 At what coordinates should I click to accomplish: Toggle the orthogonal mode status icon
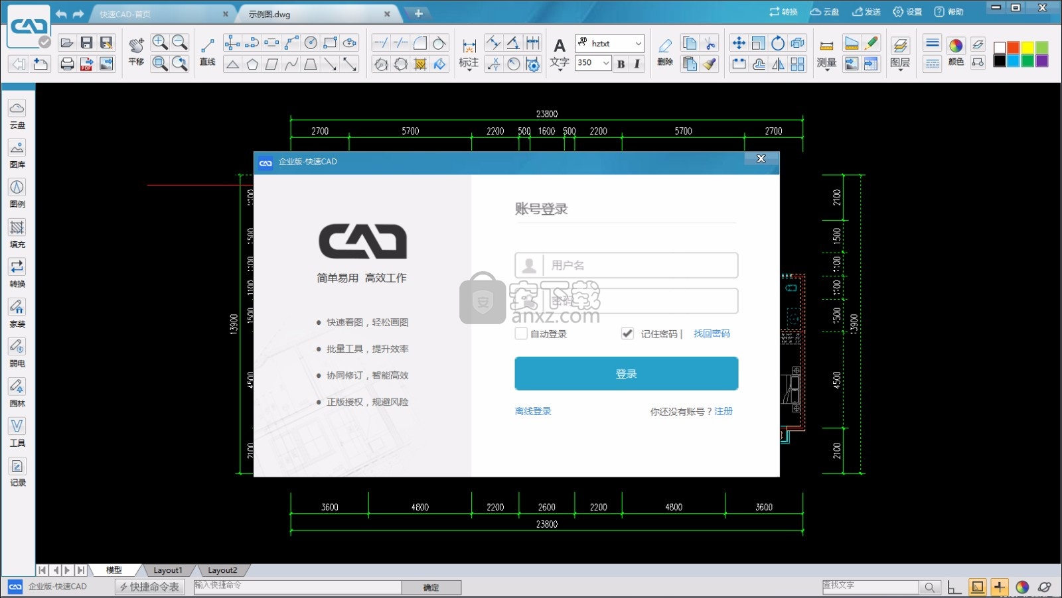pyautogui.click(x=955, y=587)
